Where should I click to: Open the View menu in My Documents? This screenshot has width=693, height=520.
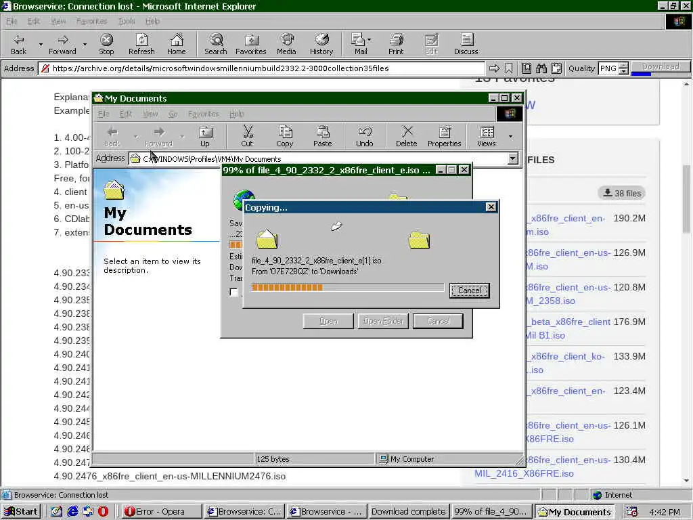point(150,114)
